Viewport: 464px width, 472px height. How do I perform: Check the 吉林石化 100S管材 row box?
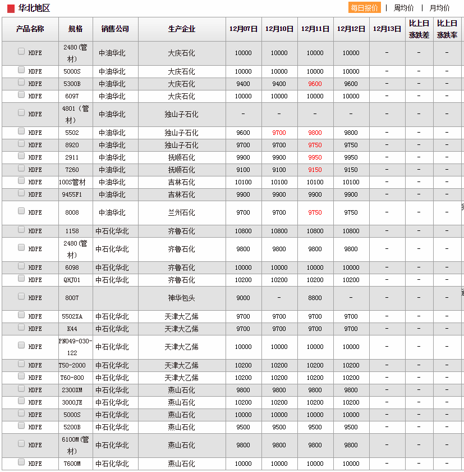(21, 180)
